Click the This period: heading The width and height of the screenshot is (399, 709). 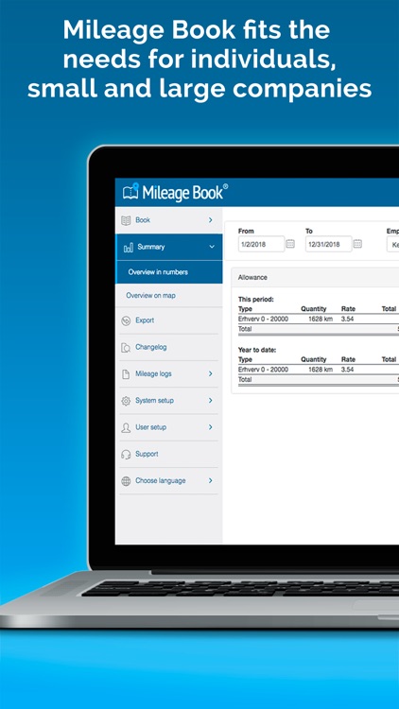tap(256, 300)
